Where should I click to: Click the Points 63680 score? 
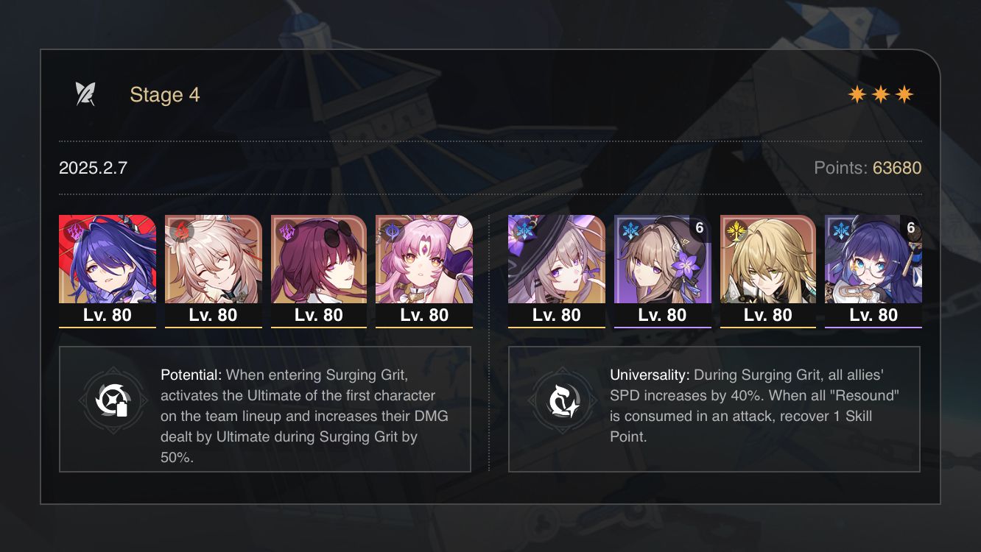868,168
